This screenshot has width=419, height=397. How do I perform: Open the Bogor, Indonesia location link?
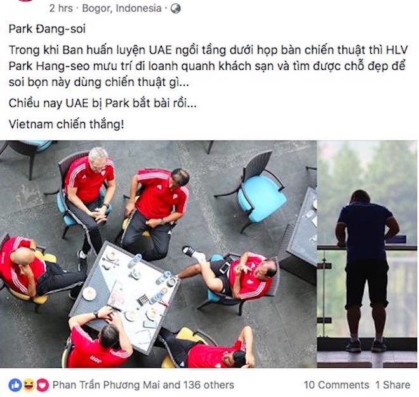[122, 8]
